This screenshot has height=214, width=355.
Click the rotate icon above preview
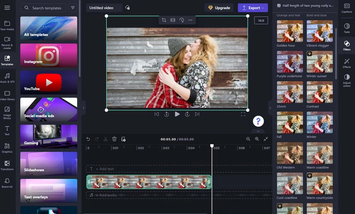tap(182, 20)
